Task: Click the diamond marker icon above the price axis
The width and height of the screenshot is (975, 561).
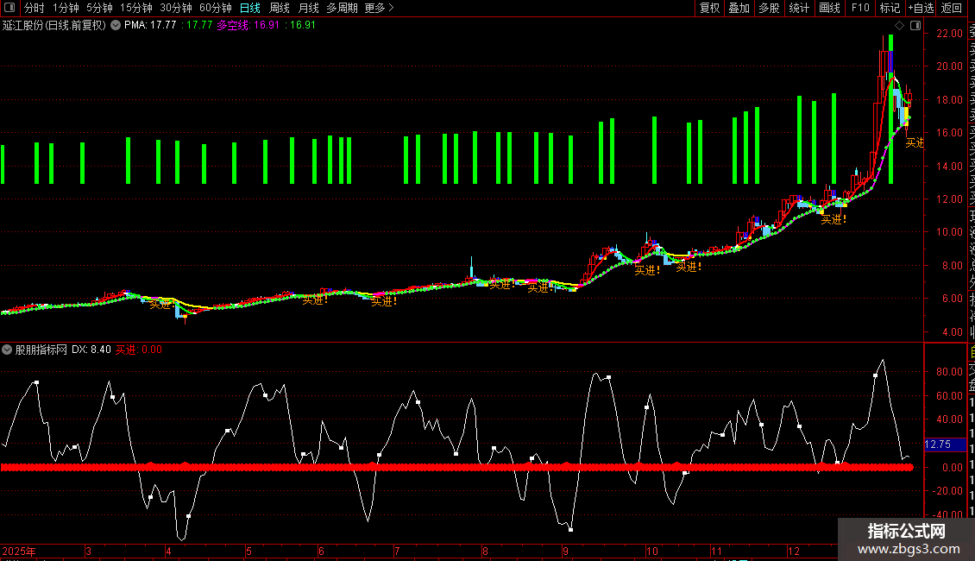Action: [899, 26]
